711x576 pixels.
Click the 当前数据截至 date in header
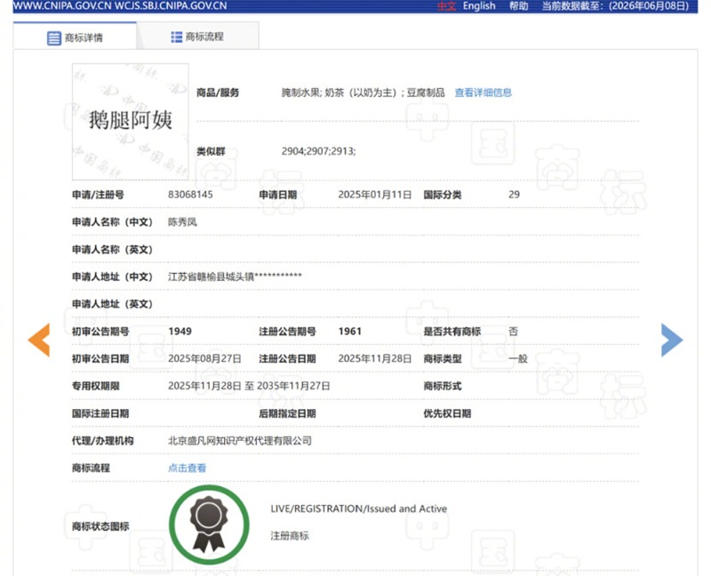tap(615, 6)
